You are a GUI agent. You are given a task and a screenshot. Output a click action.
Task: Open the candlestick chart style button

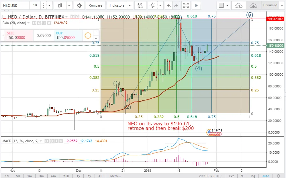pos(60,5)
